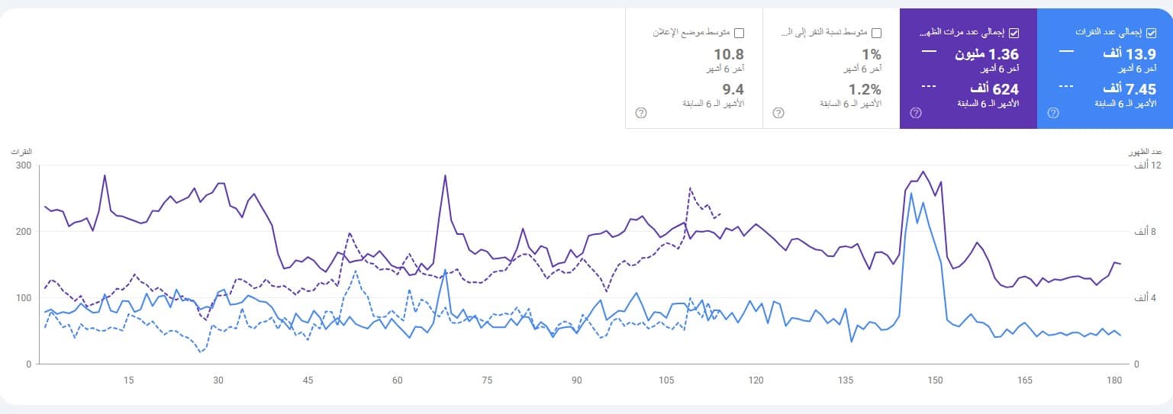
Task: Enable the average CTR (متوسط نسبة النقر) checkbox
Action: point(876,33)
